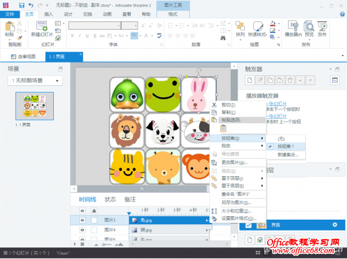This screenshot has height=259, width=347.
Task: Click the Undo arrow icon
Action: (x=31, y=5)
